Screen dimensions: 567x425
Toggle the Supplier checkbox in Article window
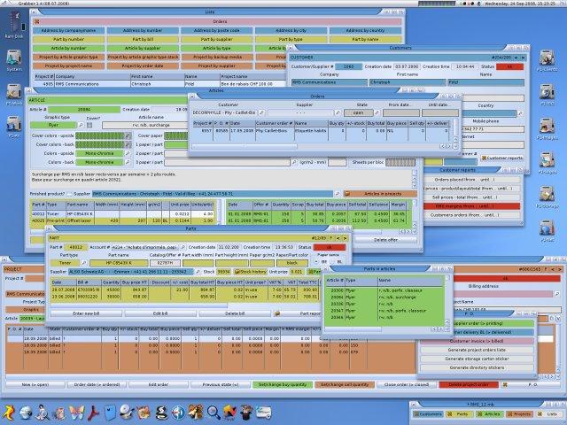point(71,193)
